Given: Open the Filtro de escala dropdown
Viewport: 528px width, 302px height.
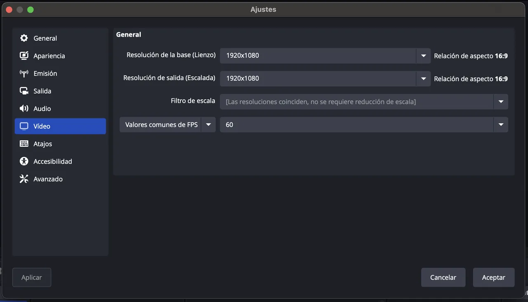Looking at the screenshot, I should (364, 102).
